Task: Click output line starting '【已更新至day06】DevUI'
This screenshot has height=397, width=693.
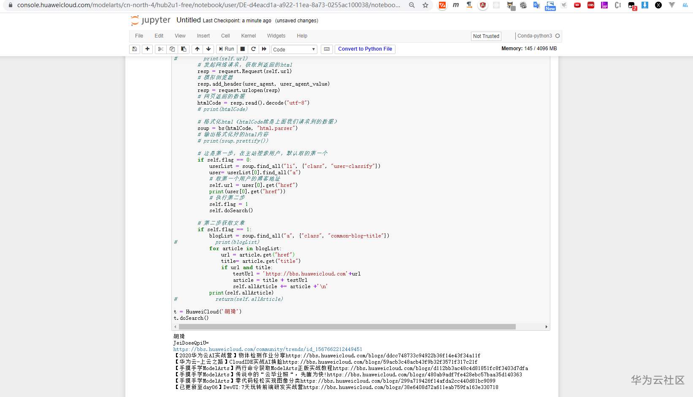Action: tap(336, 387)
